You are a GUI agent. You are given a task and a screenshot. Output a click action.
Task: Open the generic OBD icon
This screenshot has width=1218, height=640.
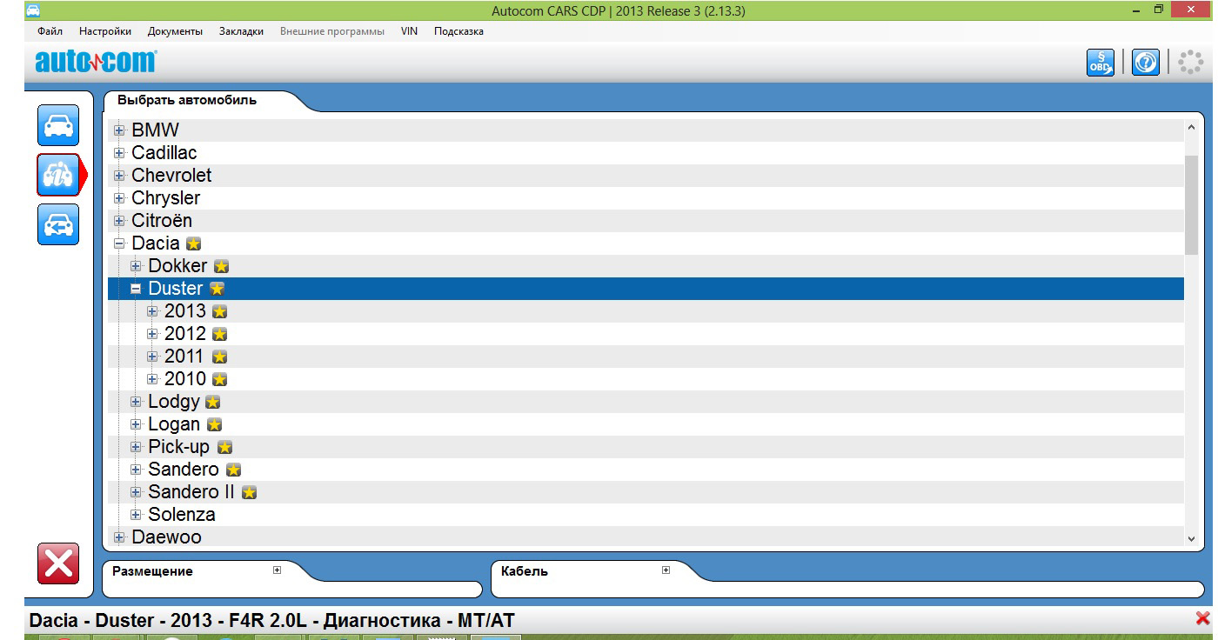tap(1101, 63)
